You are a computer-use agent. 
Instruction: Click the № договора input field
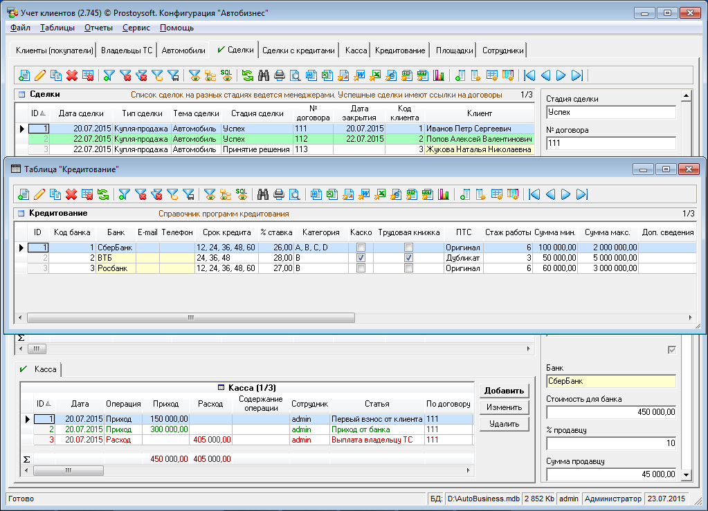(x=610, y=143)
